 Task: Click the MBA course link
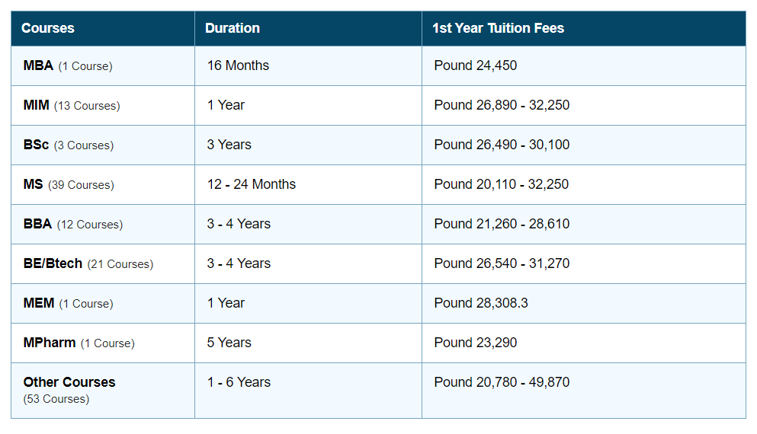[39, 65]
